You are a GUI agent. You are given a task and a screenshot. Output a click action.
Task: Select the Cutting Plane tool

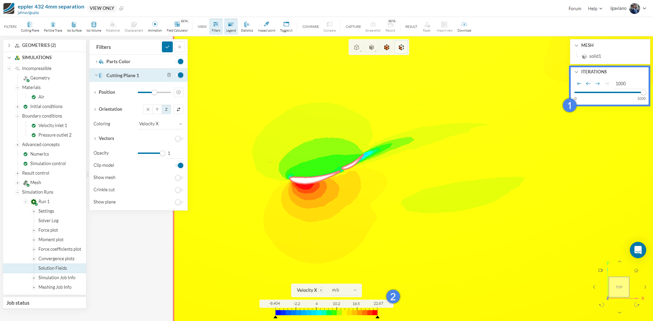(30, 26)
